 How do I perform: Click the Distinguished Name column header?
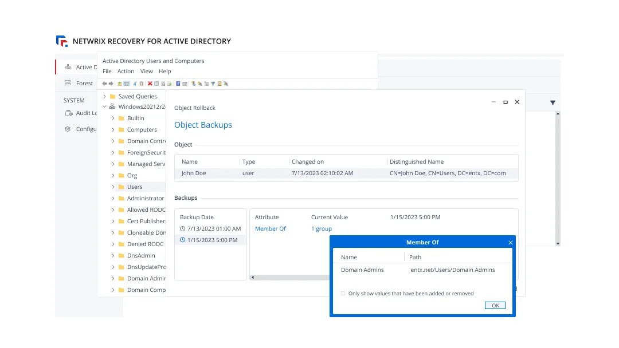pyautogui.click(x=417, y=161)
